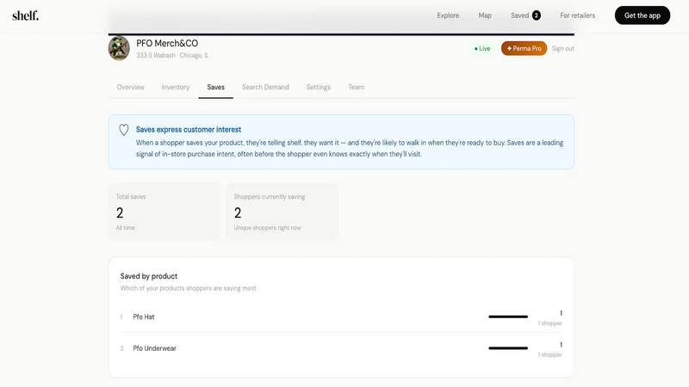Sign out of the retailer account
The height and width of the screenshot is (387, 689).
coord(563,48)
